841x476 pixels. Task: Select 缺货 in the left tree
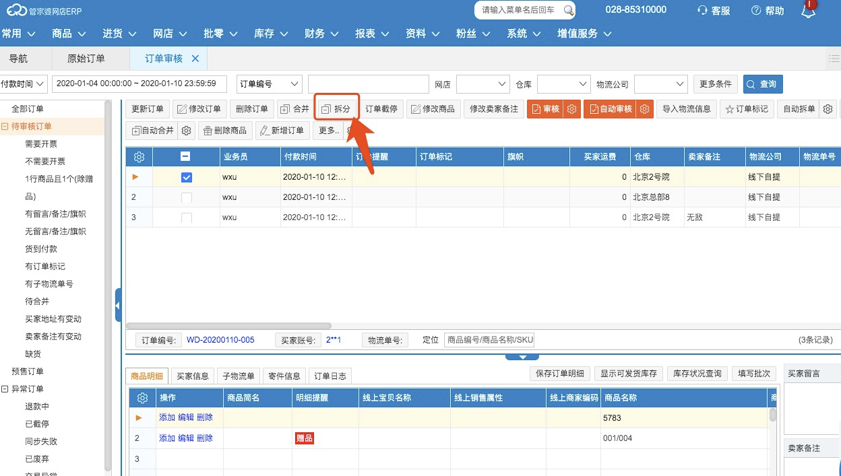click(33, 353)
